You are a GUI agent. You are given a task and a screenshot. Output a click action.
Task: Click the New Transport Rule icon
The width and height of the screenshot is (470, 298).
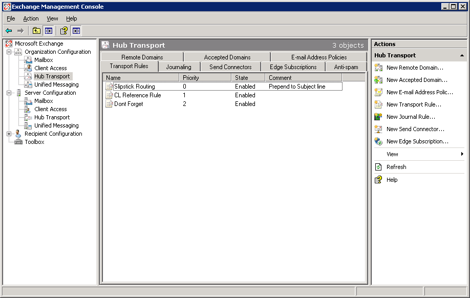click(378, 104)
